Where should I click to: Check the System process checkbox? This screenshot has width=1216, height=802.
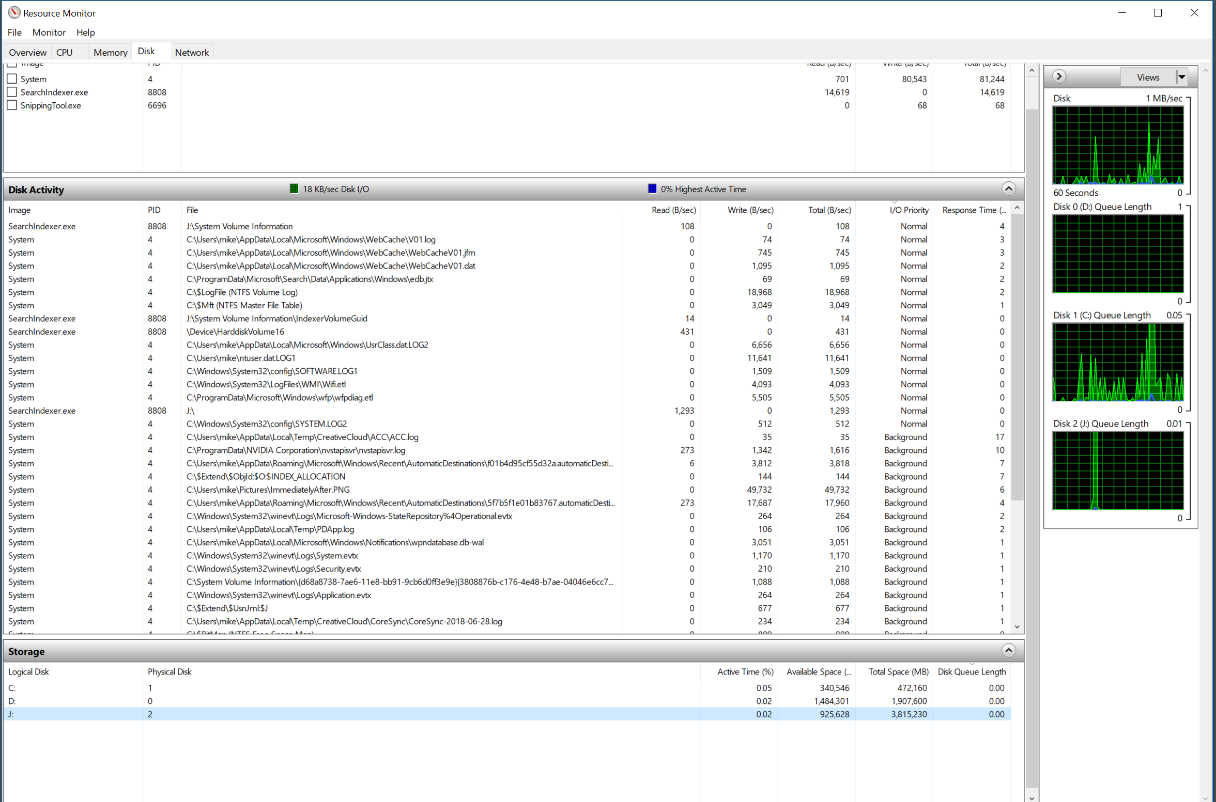click(12, 79)
